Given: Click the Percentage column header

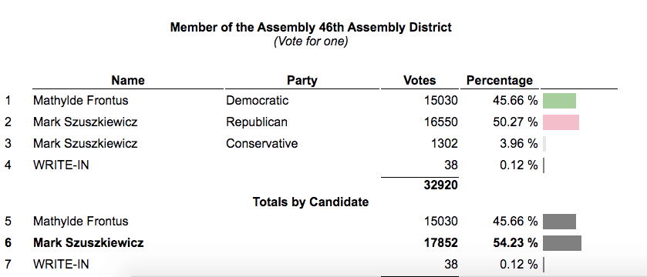Looking at the screenshot, I should 499,80.
